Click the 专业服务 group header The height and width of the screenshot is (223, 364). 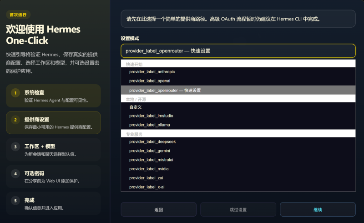click(238, 134)
